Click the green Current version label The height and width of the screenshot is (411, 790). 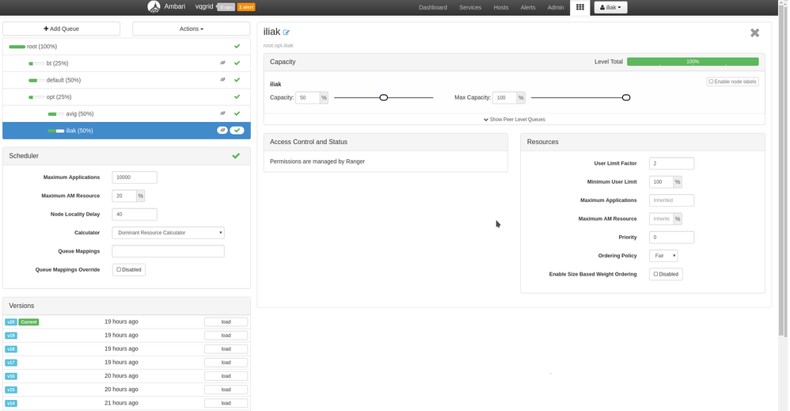point(28,322)
